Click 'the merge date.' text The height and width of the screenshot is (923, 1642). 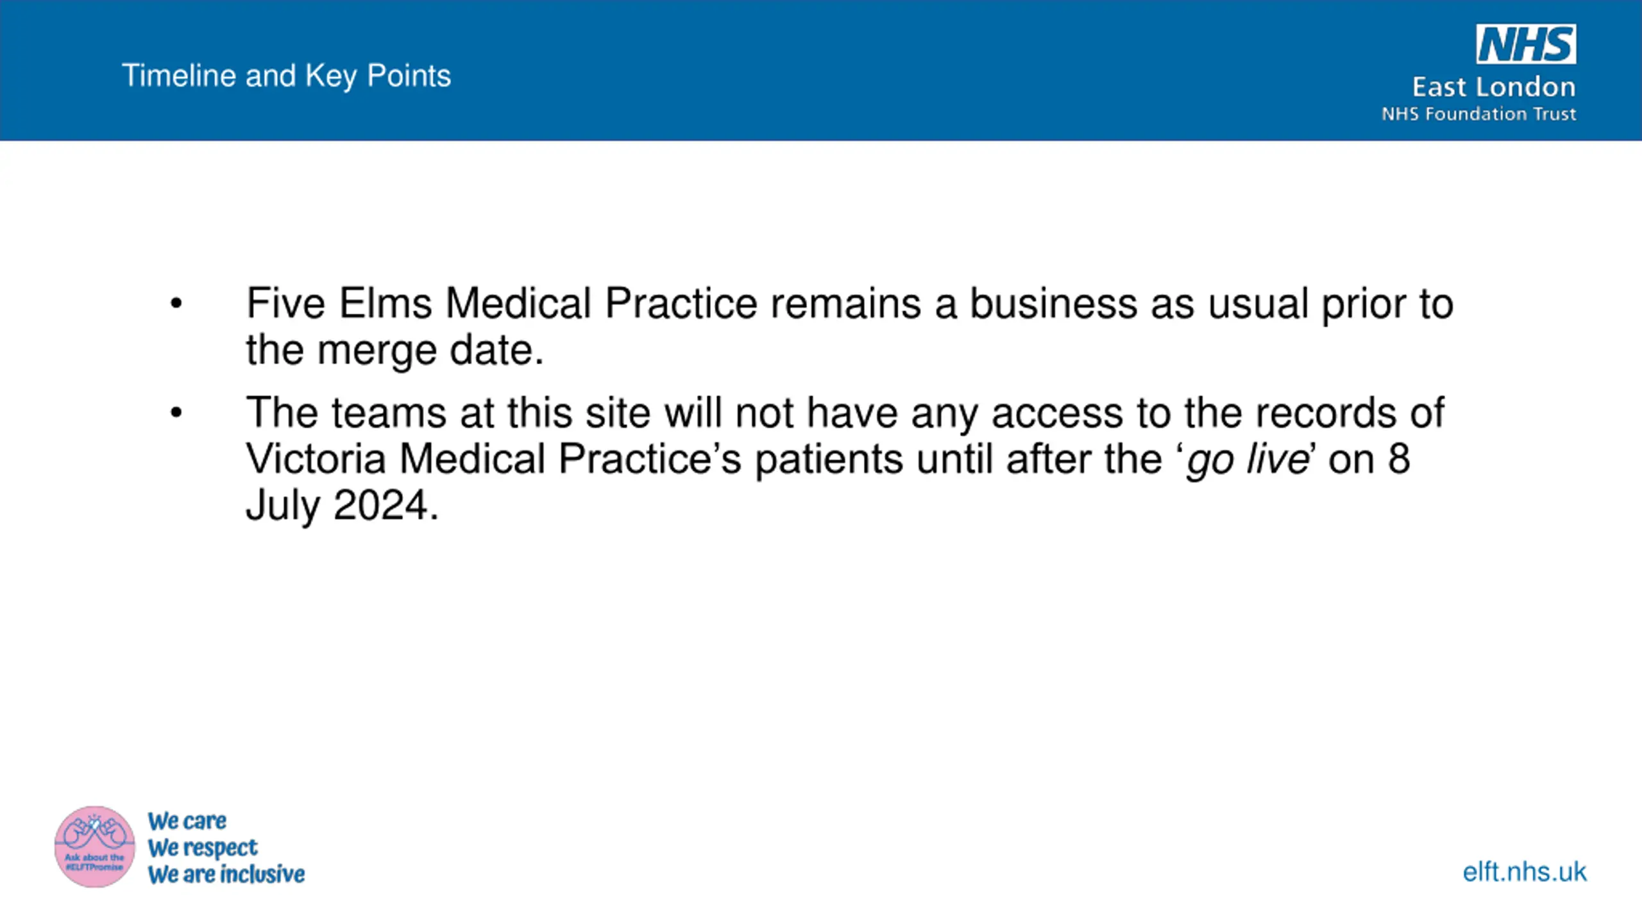[x=395, y=351]
